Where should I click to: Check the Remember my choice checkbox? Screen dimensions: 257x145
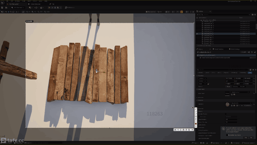click(x=227, y=135)
